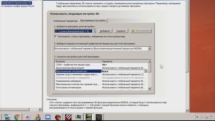The height and width of the screenshot is (121, 215).
Task: Click the Добавить button
Action: (x=105, y=31)
